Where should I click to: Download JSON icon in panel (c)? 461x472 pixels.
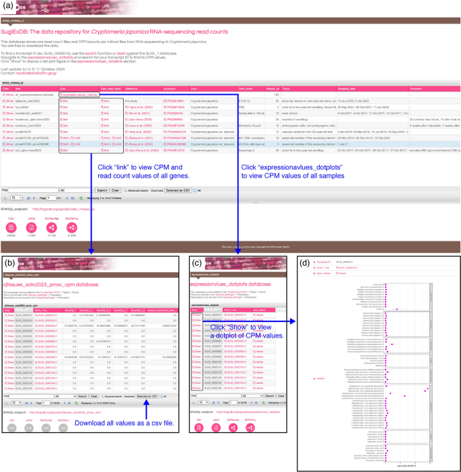pyautogui.click(x=216, y=428)
